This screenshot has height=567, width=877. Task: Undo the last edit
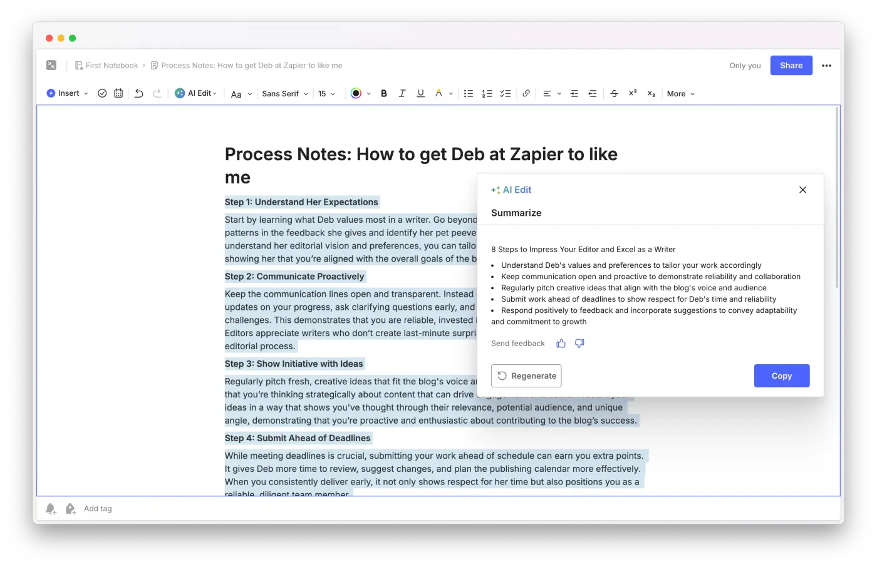tap(139, 93)
